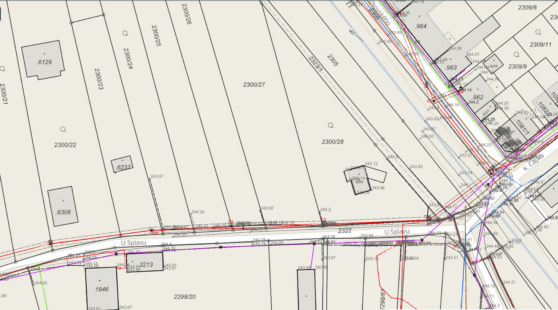
Task: Select elevation value 243.12
Action: point(371,164)
